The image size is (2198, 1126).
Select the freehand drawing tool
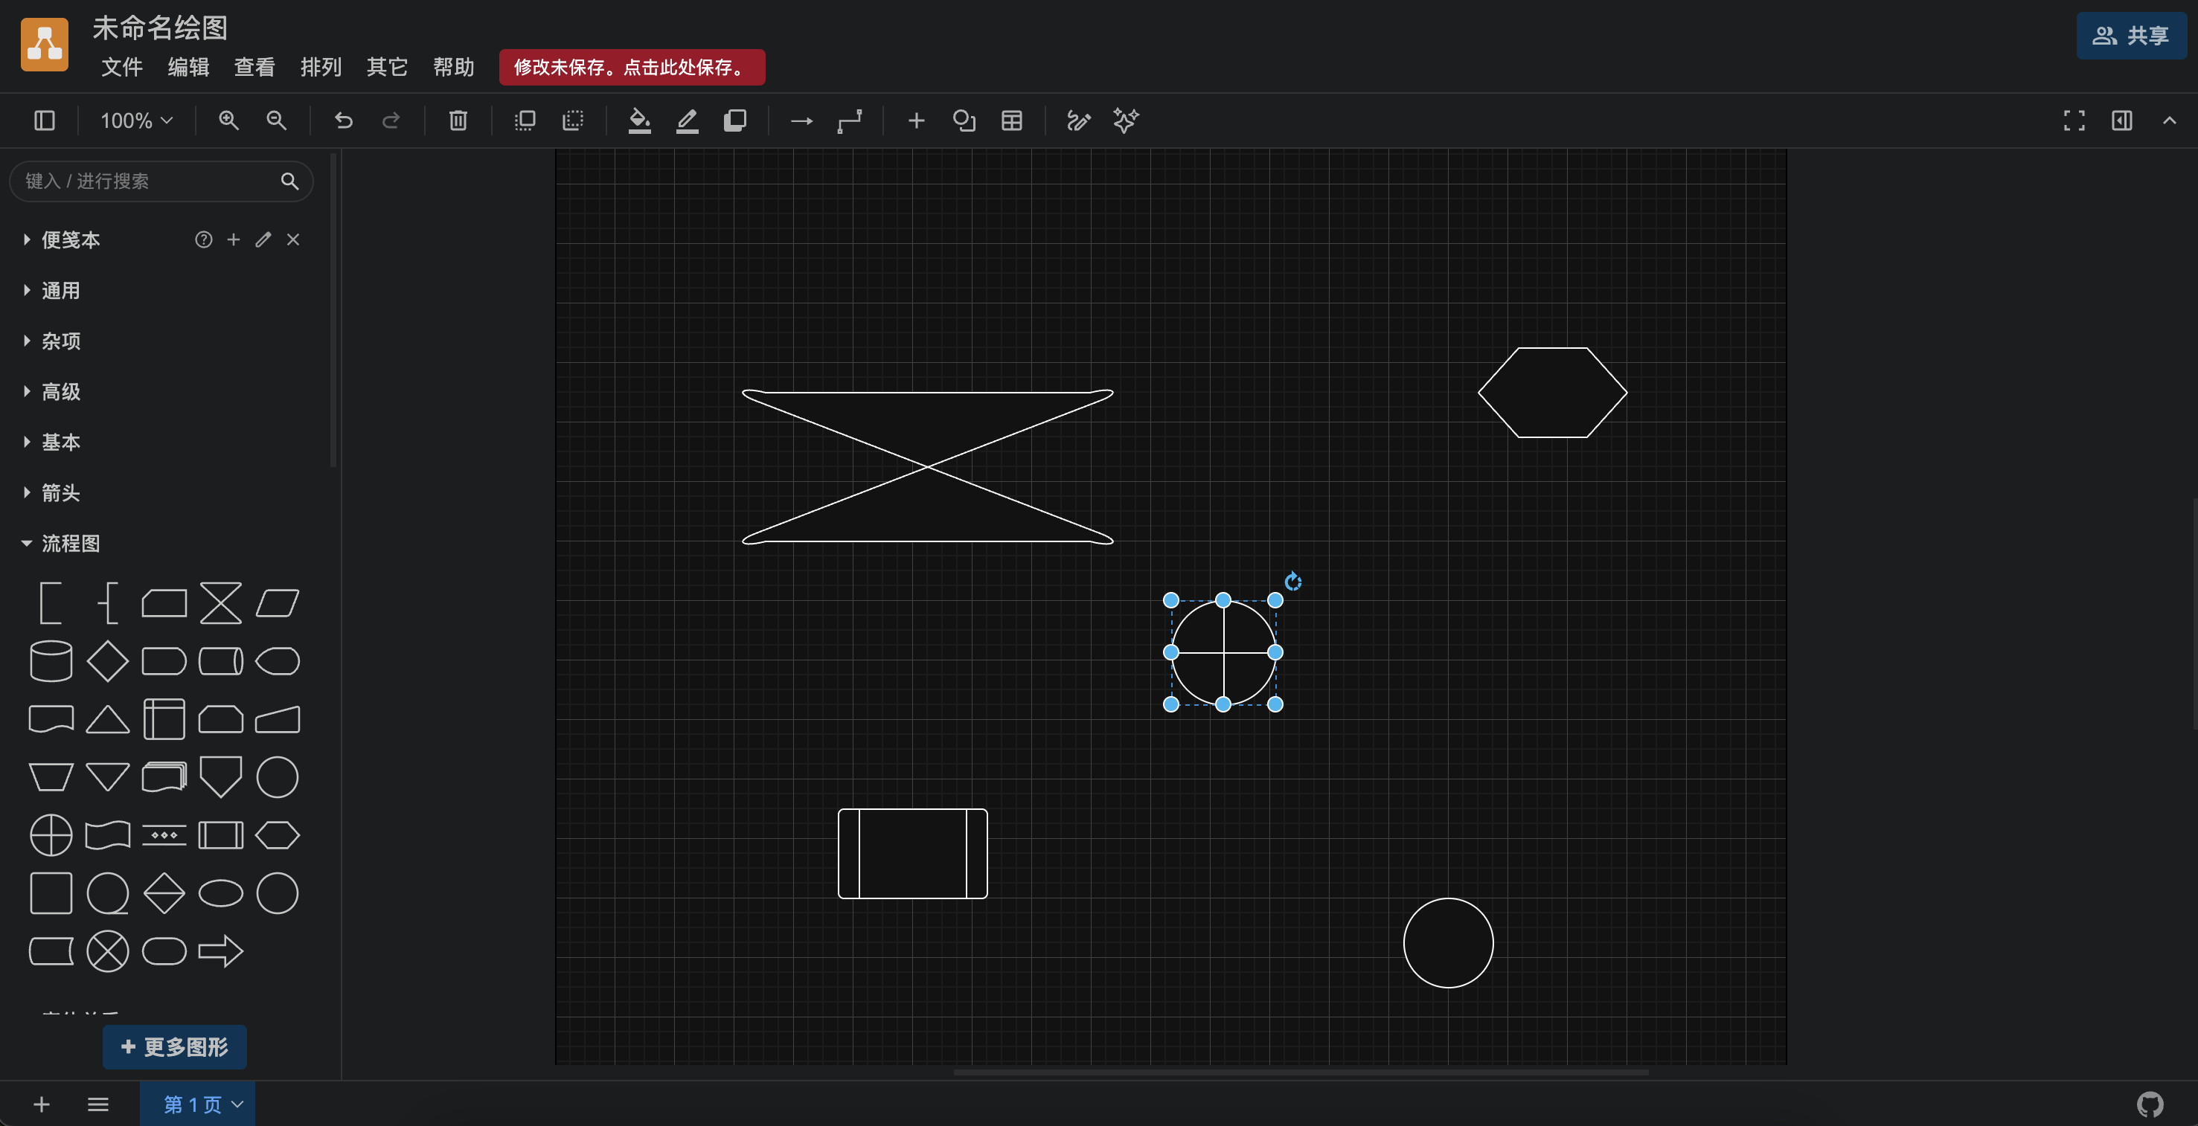(1078, 120)
